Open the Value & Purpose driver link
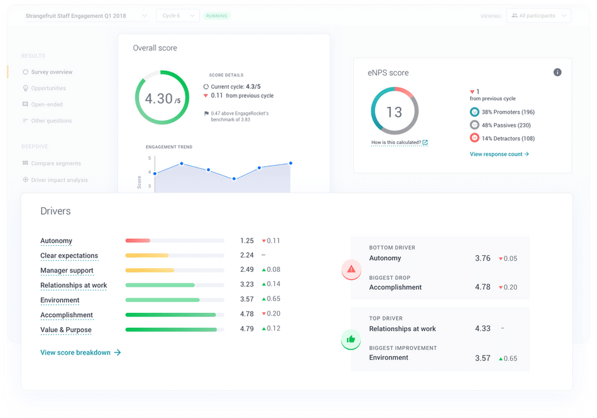This screenshot has height=418, width=597. (x=66, y=330)
